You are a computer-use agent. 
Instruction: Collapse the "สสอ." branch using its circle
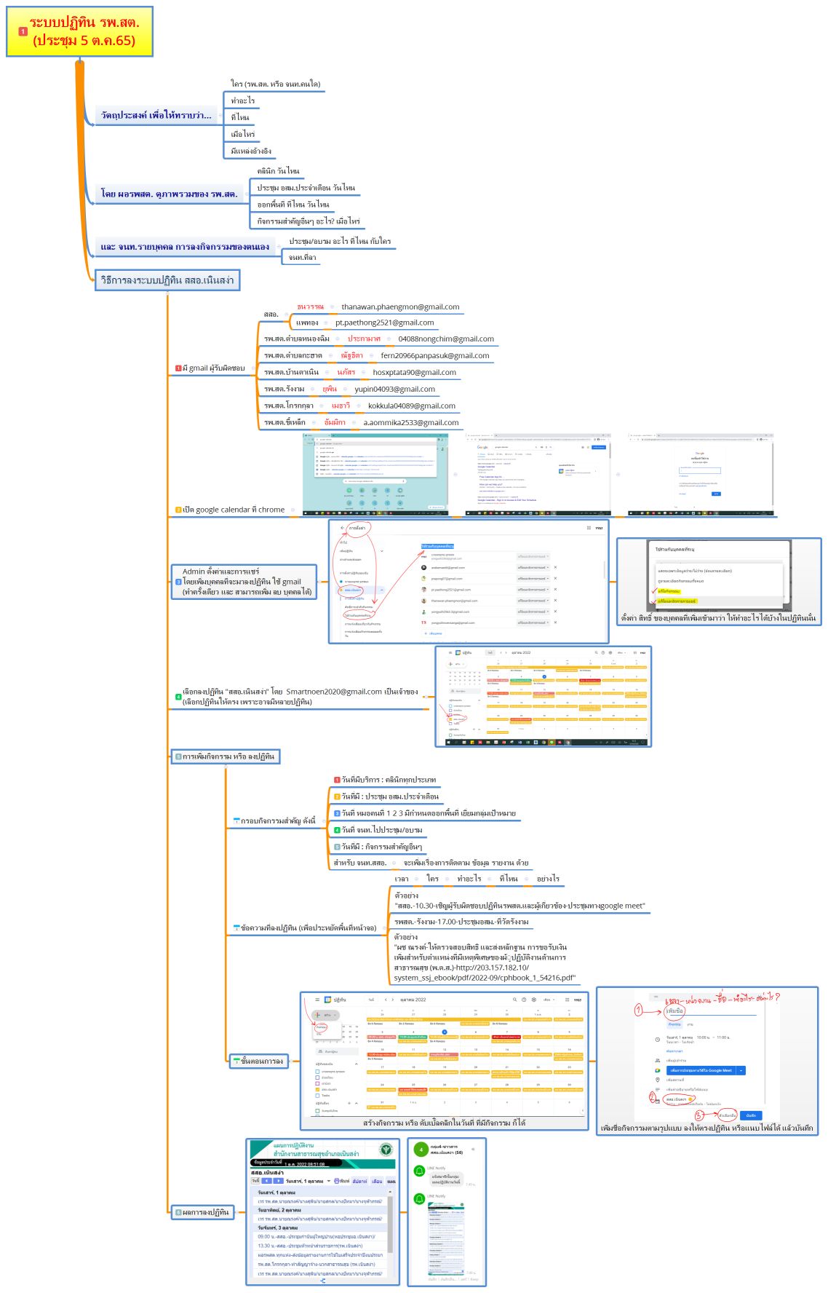click(286, 315)
